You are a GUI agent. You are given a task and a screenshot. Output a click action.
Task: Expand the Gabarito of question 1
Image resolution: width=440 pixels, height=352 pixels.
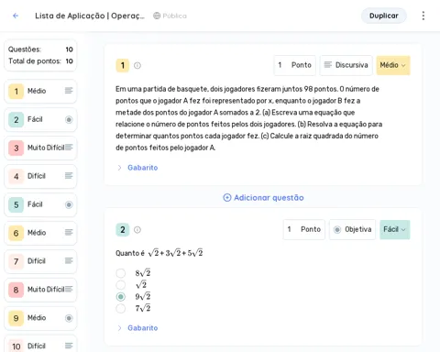tap(137, 168)
